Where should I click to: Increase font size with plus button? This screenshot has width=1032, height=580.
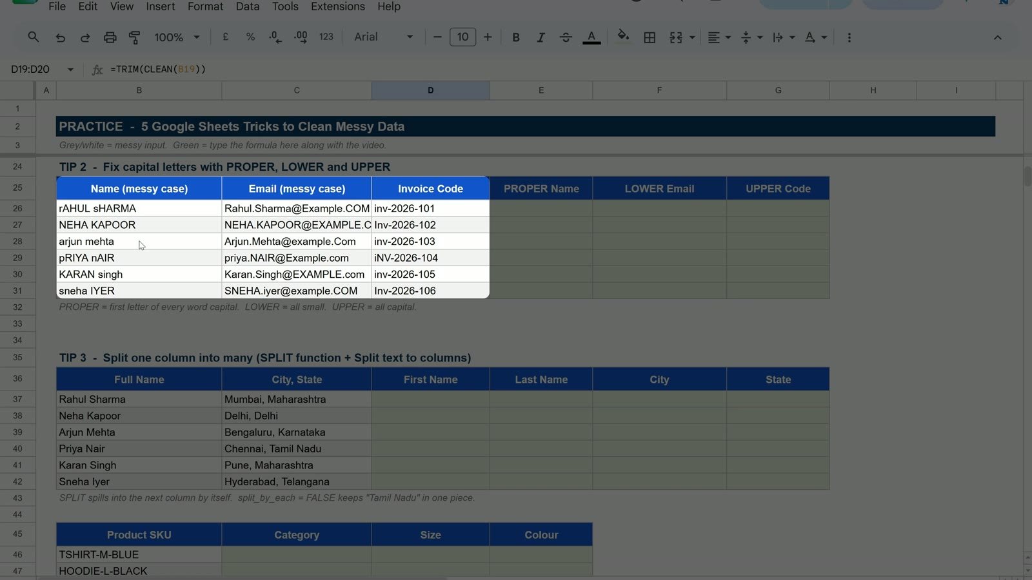(x=488, y=37)
